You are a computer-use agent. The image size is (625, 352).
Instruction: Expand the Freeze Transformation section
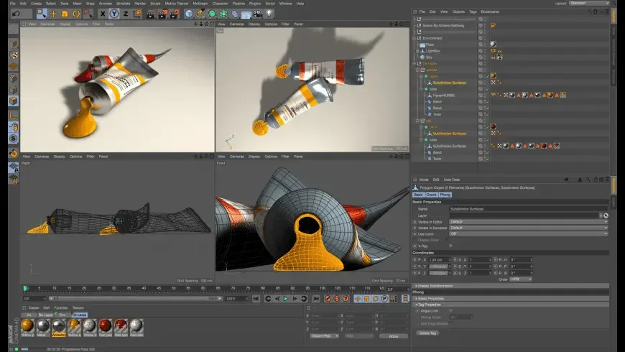(x=511, y=286)
